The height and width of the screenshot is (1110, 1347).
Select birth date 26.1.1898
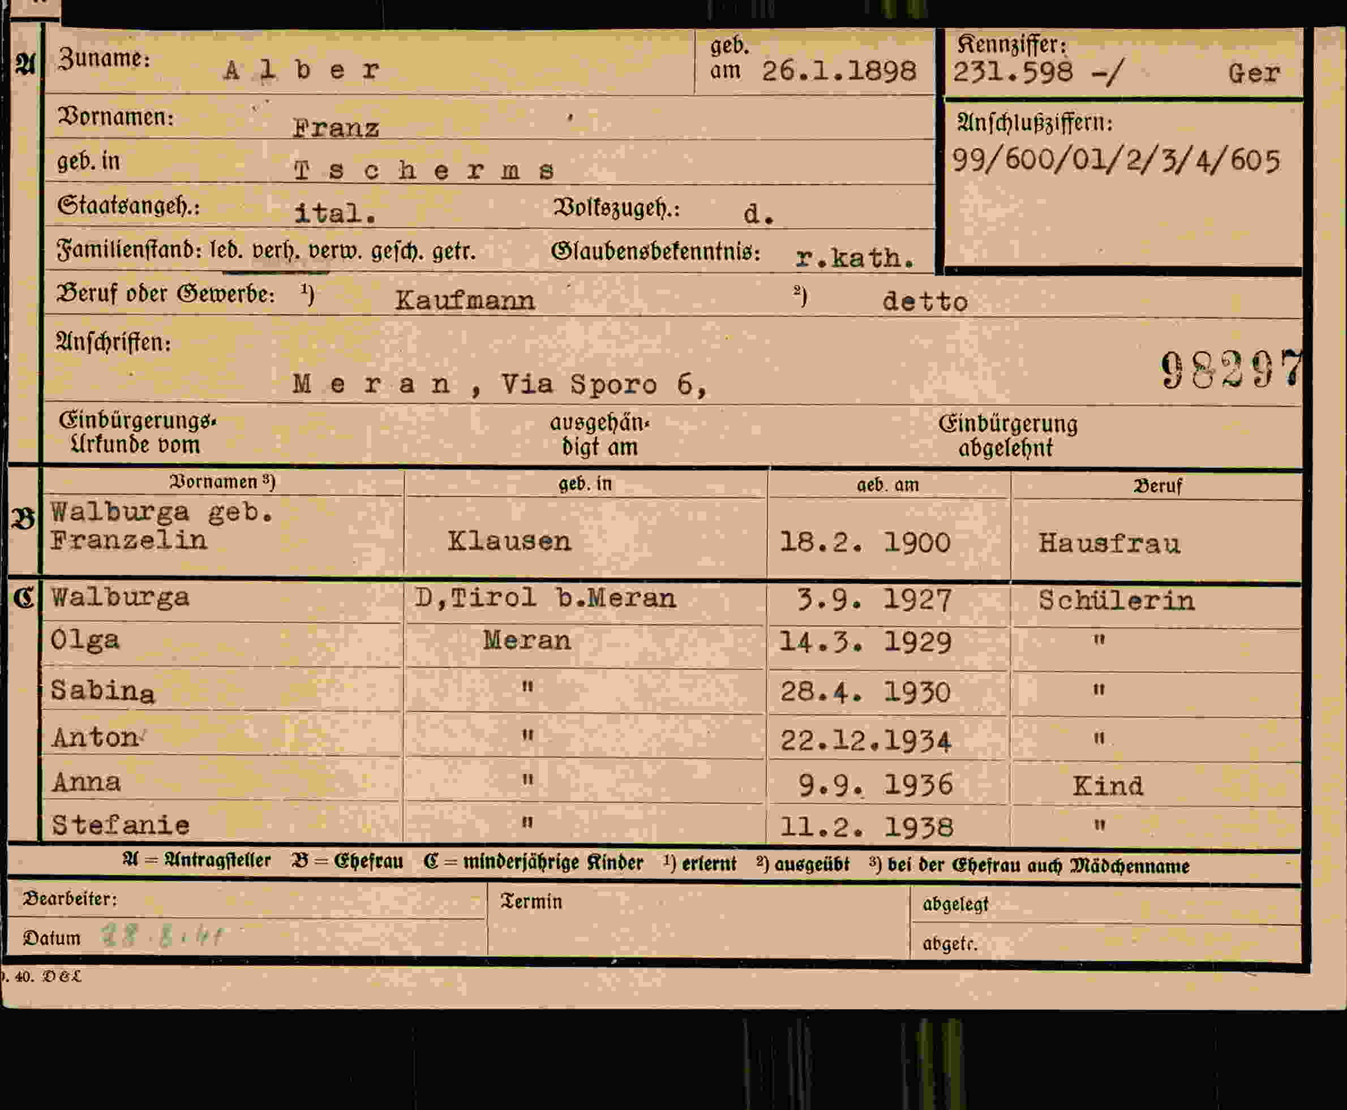pyautogui.click(x=839, y=71)
